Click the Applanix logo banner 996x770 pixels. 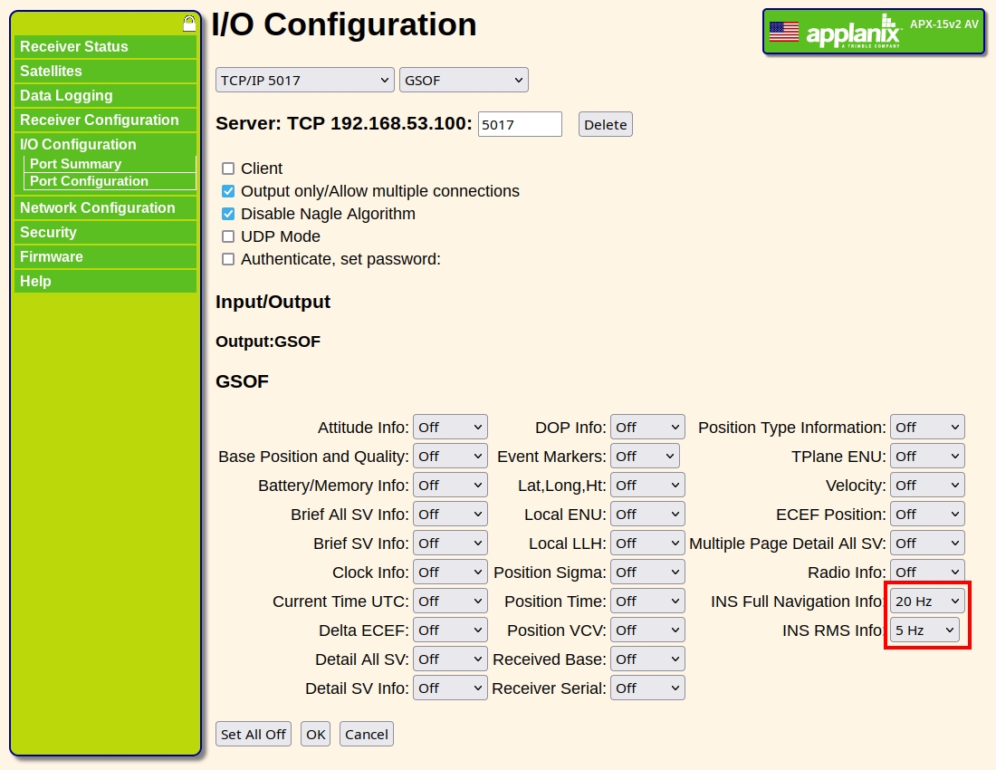[874, 31]
